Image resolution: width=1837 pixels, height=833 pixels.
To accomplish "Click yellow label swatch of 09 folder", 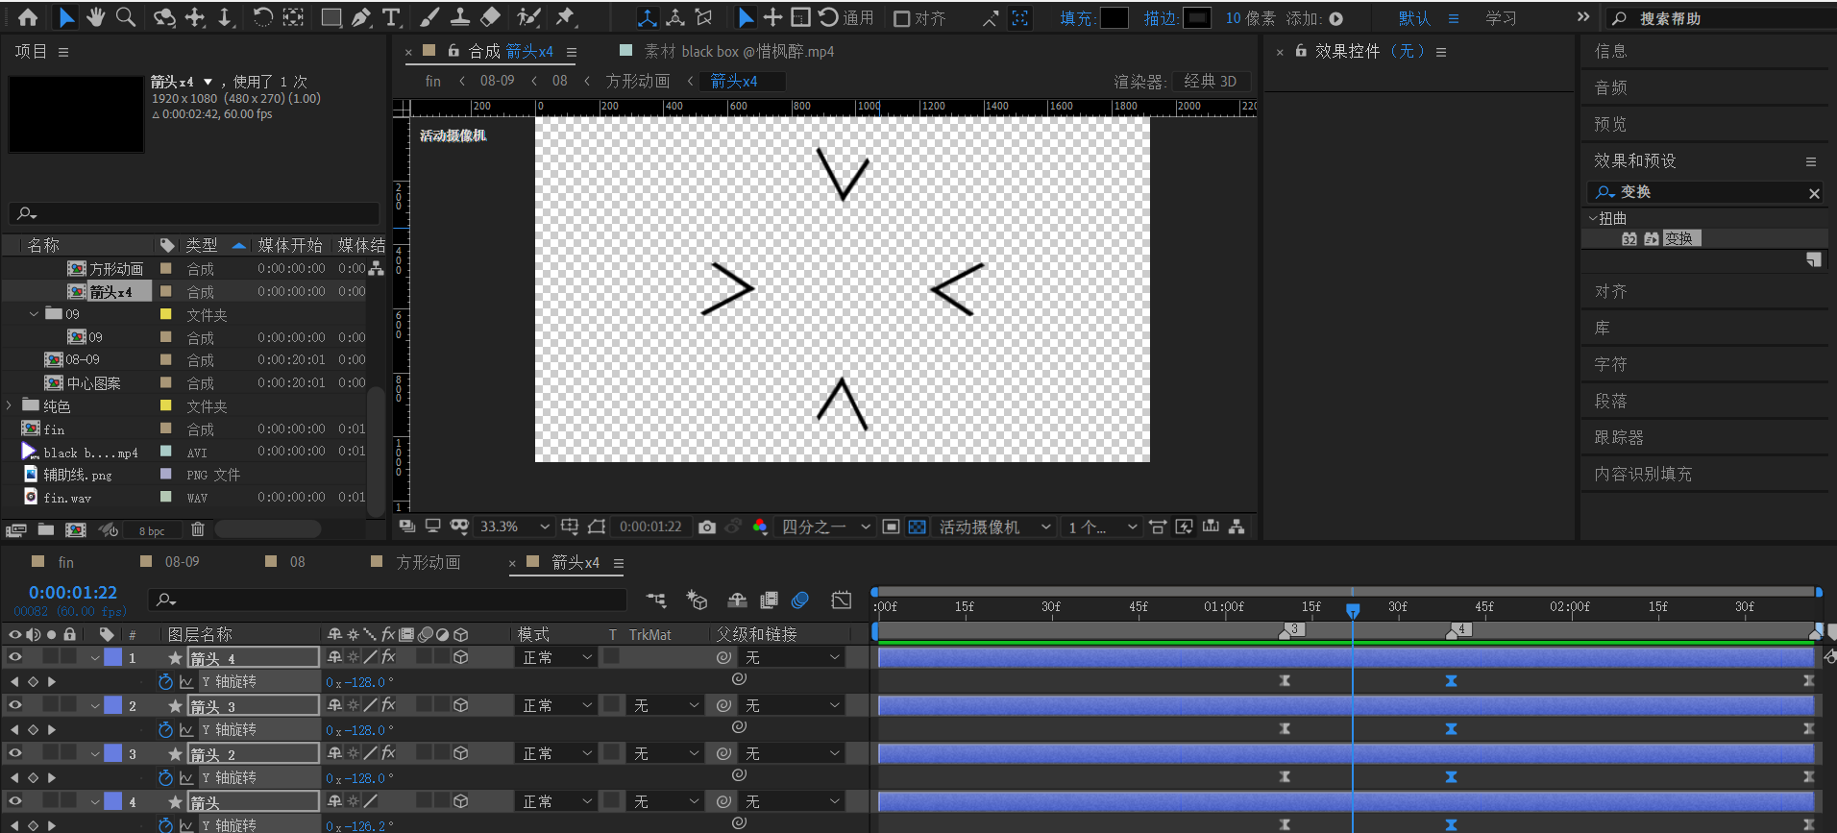I will pyautogui.click(x=165, y=314).
